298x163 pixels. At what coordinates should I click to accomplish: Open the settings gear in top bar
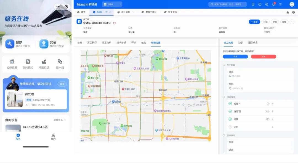tap(267, 4)
